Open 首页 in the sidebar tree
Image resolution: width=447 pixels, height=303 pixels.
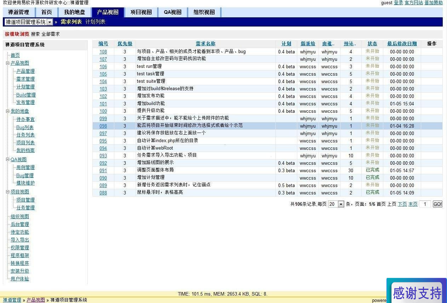(x=15, y=56)
